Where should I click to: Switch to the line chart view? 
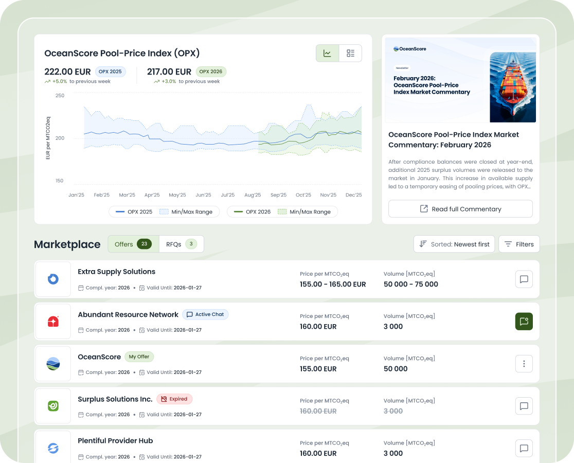point(327,53)
